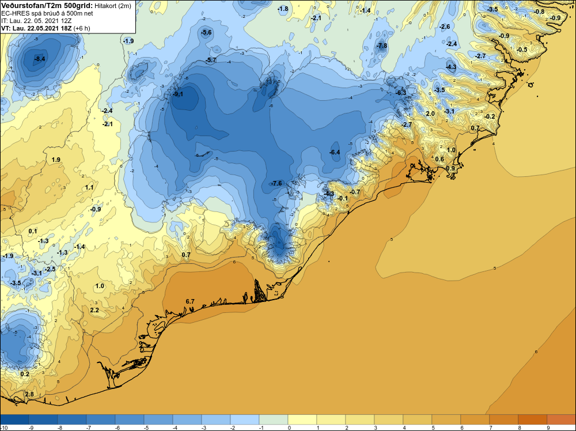Click the -0.5 temperature label

(x=522, y=50)
